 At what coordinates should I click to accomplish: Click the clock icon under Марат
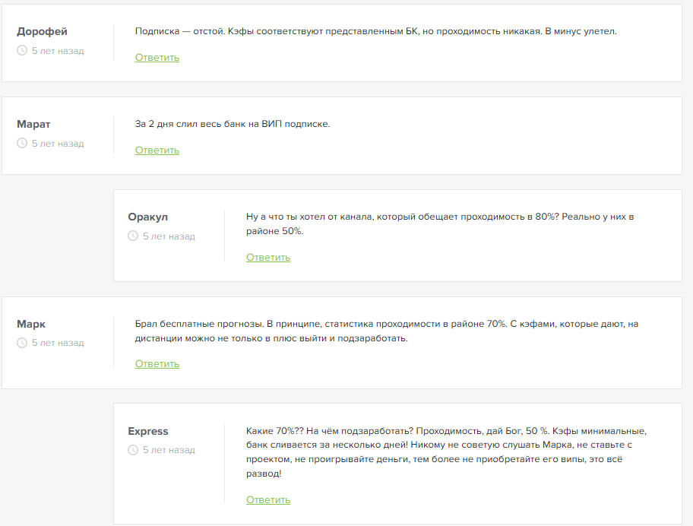22,144
